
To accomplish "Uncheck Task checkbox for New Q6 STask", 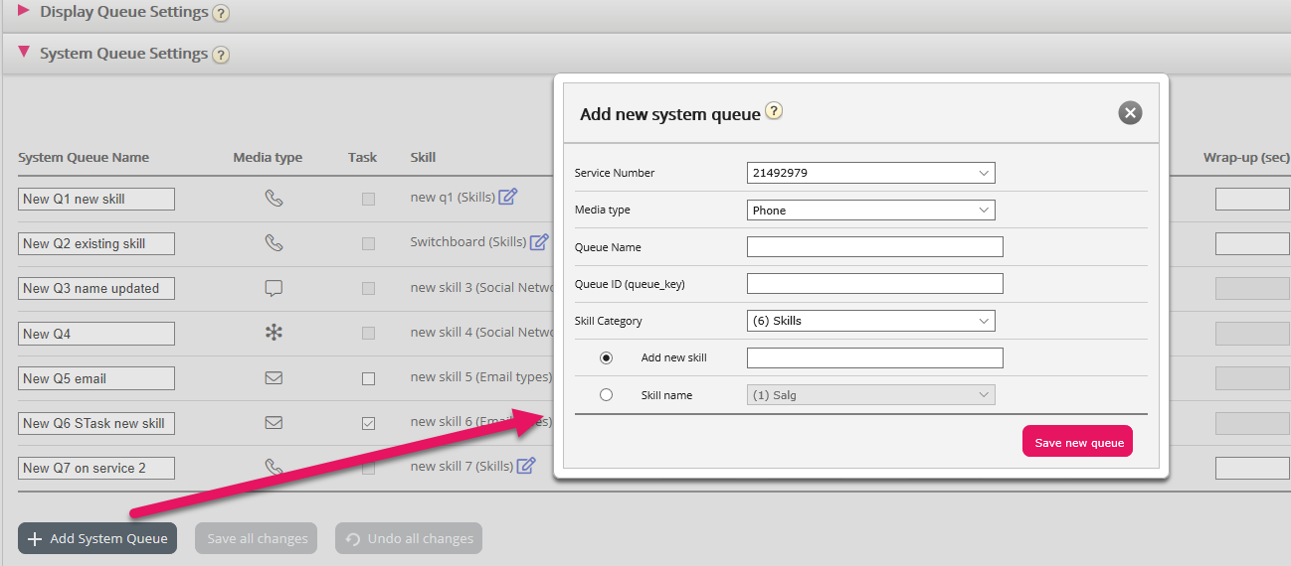I will click(x=368, y=423).
